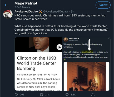Open the Major Patriot profile title
This screenshot has width=114, height=97.
[26, 3]
